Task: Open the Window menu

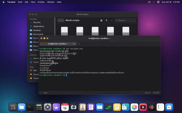Action: (x=51, y=2)
